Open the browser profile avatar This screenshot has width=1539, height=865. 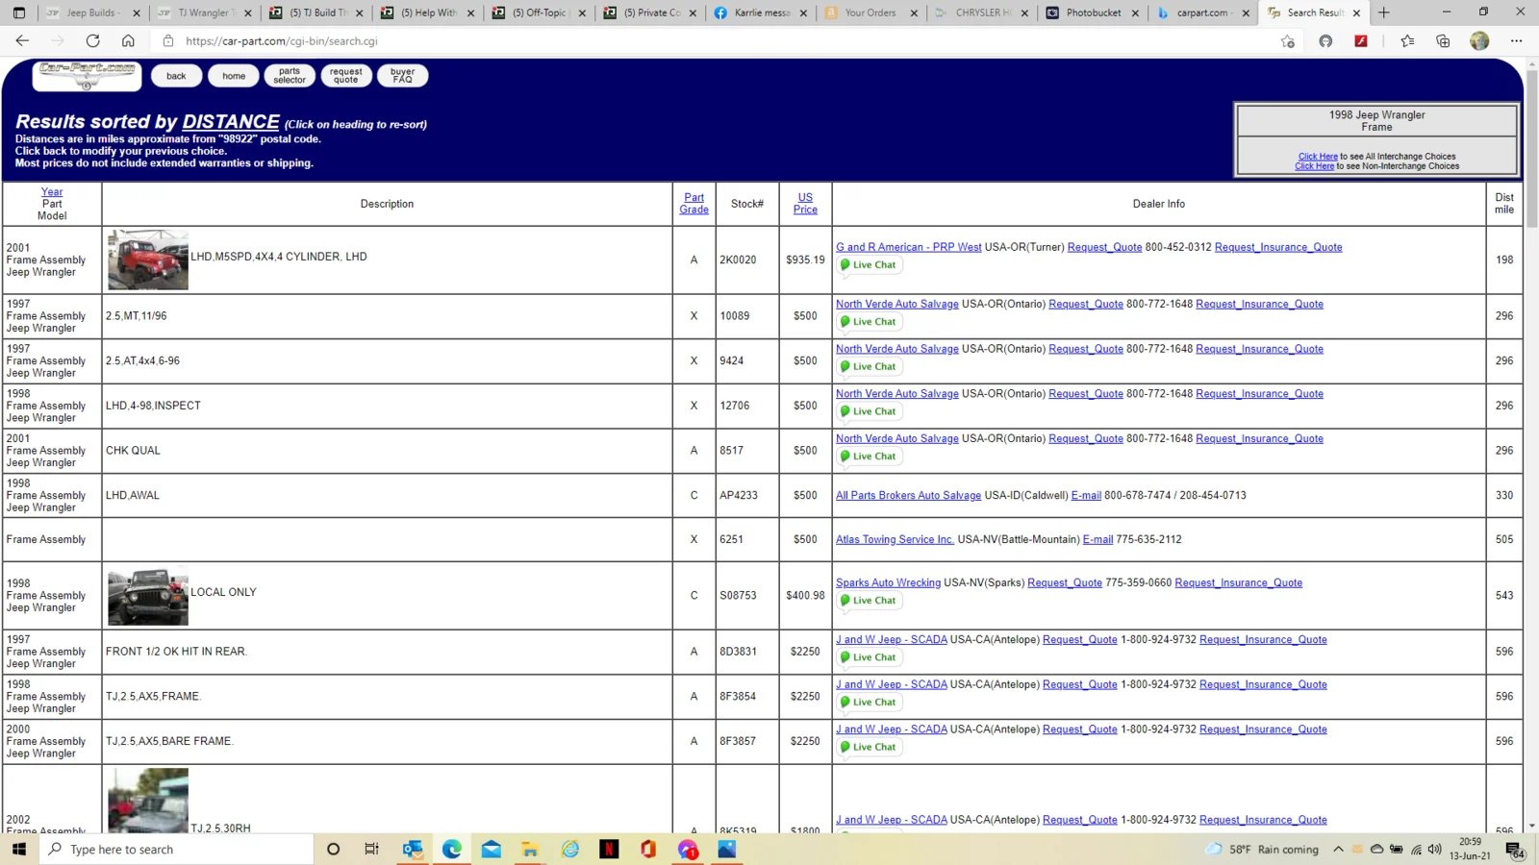1479,41
